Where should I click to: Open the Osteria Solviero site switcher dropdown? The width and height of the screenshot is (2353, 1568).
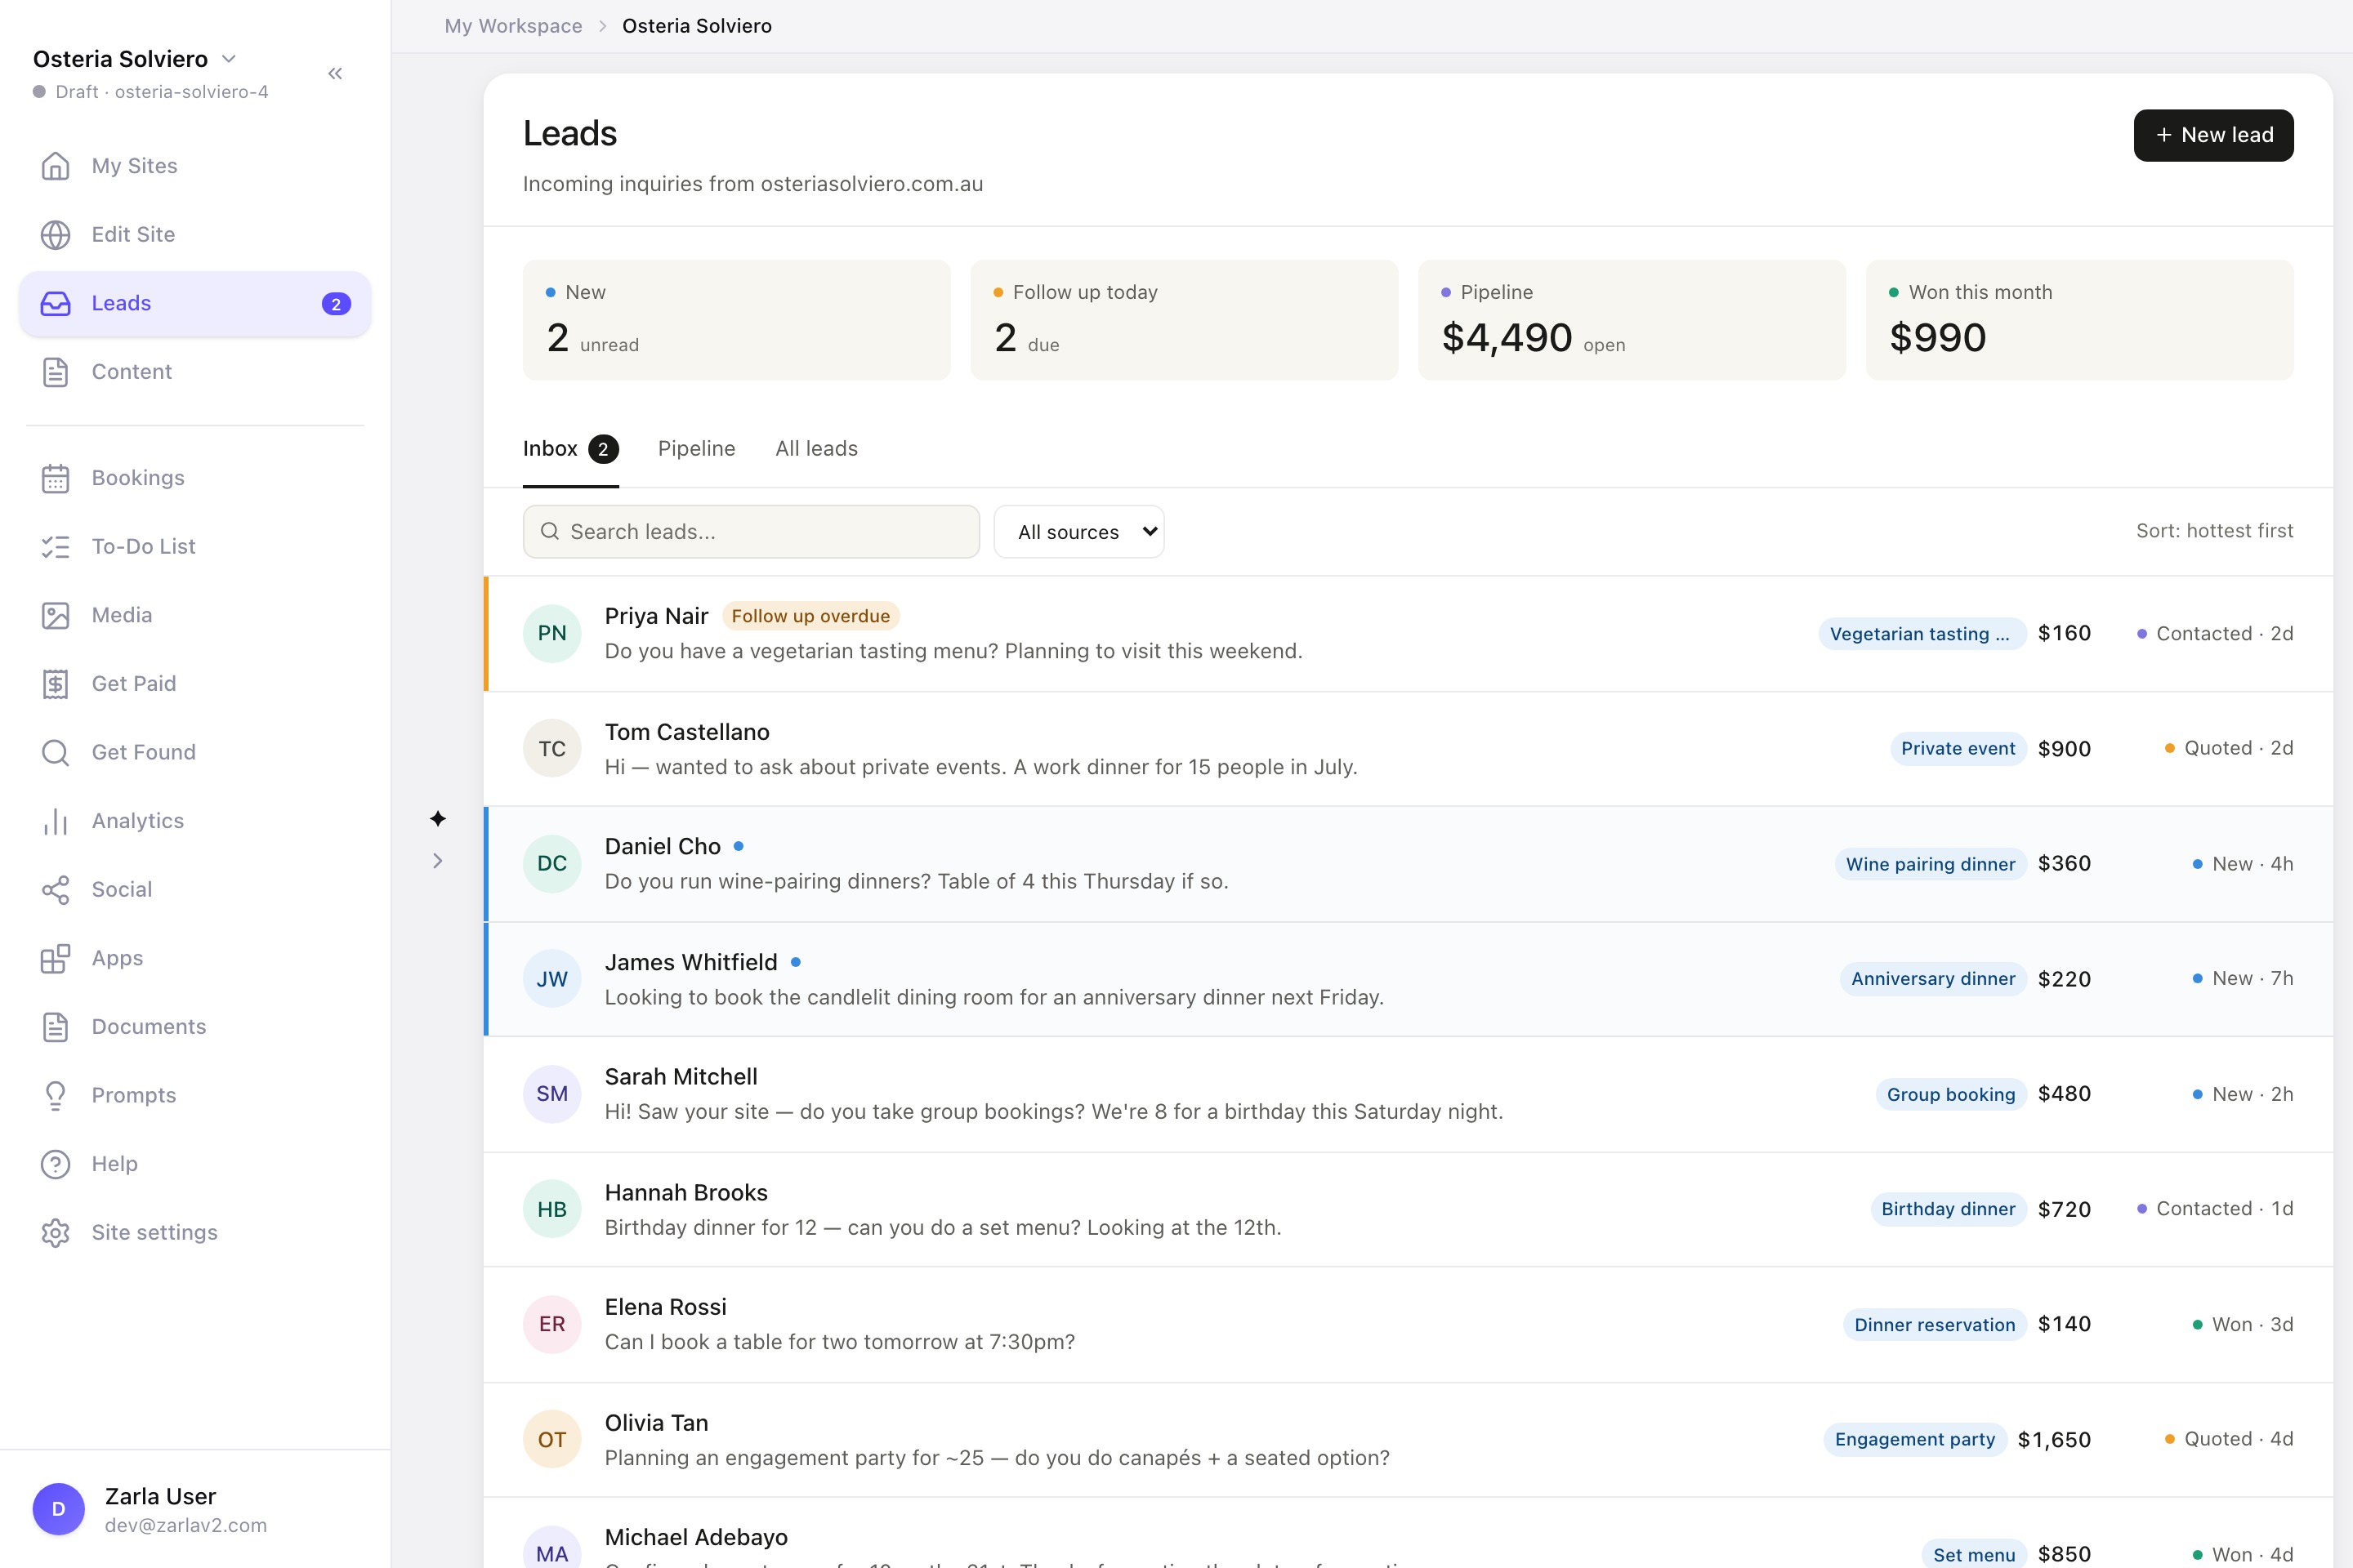click(135, 59)
